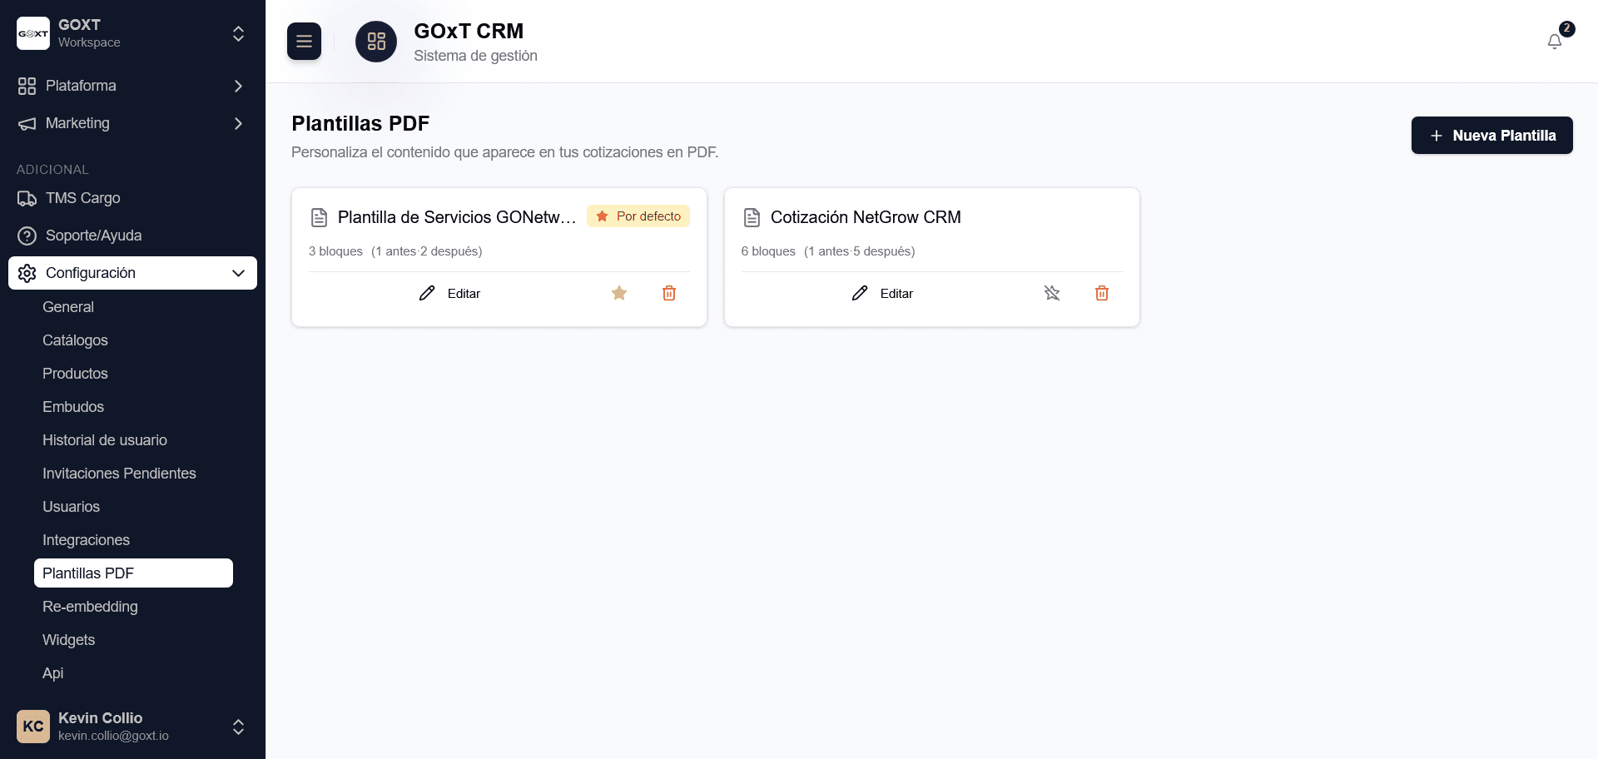
Task: Open Plantilla de Servicios GONetw… card title
Action: tap(457, 217)
